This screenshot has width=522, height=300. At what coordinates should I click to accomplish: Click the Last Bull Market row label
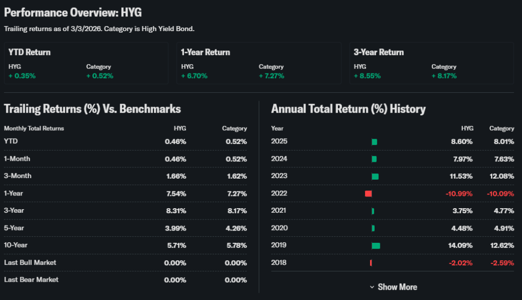[x=30, y=262]
